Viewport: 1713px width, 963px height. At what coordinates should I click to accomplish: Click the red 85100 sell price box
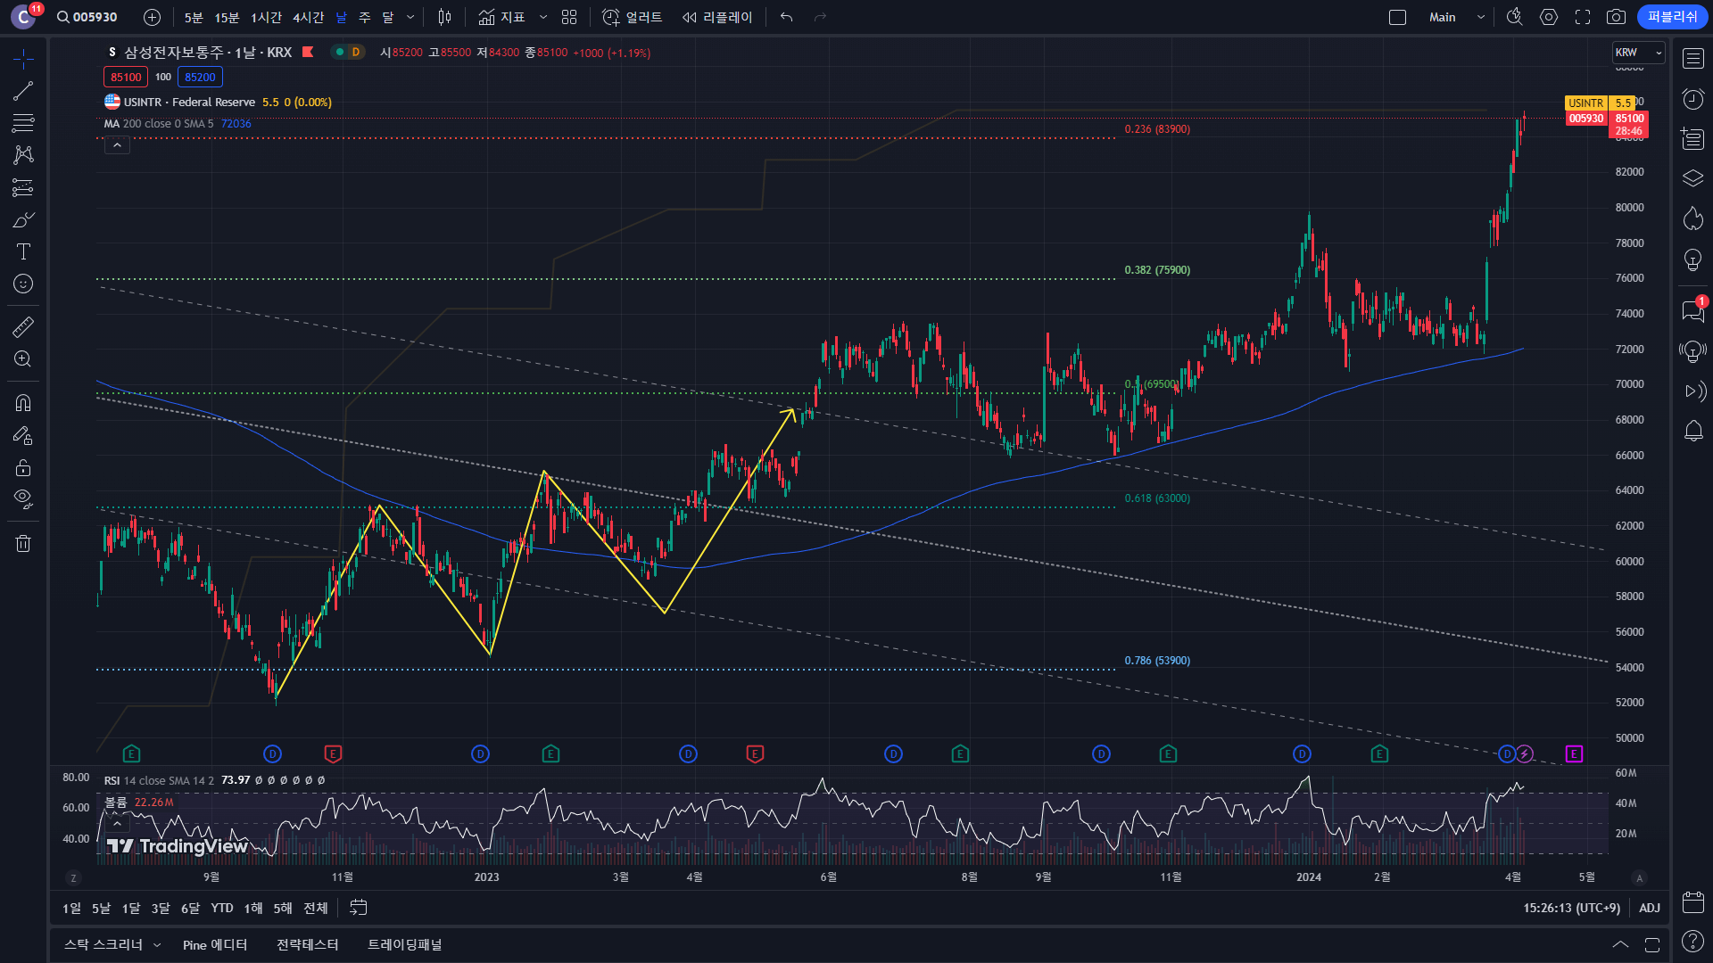pos(126,77)
